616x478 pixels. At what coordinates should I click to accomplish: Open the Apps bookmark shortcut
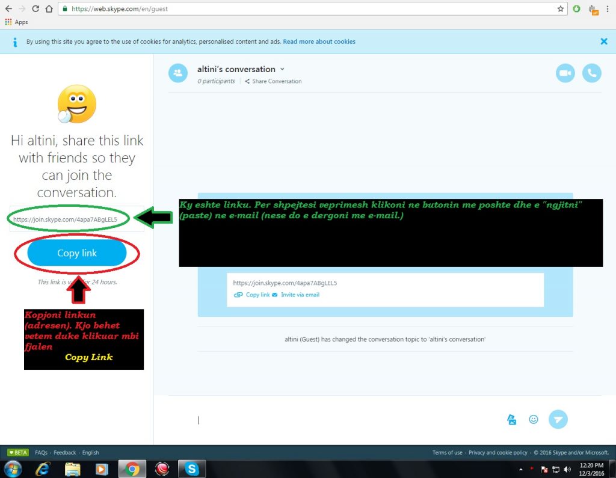coord(16,22)
